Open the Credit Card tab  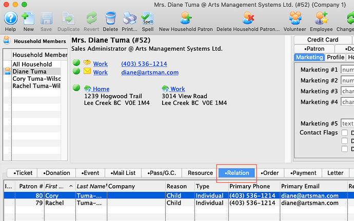pos(323,40)
